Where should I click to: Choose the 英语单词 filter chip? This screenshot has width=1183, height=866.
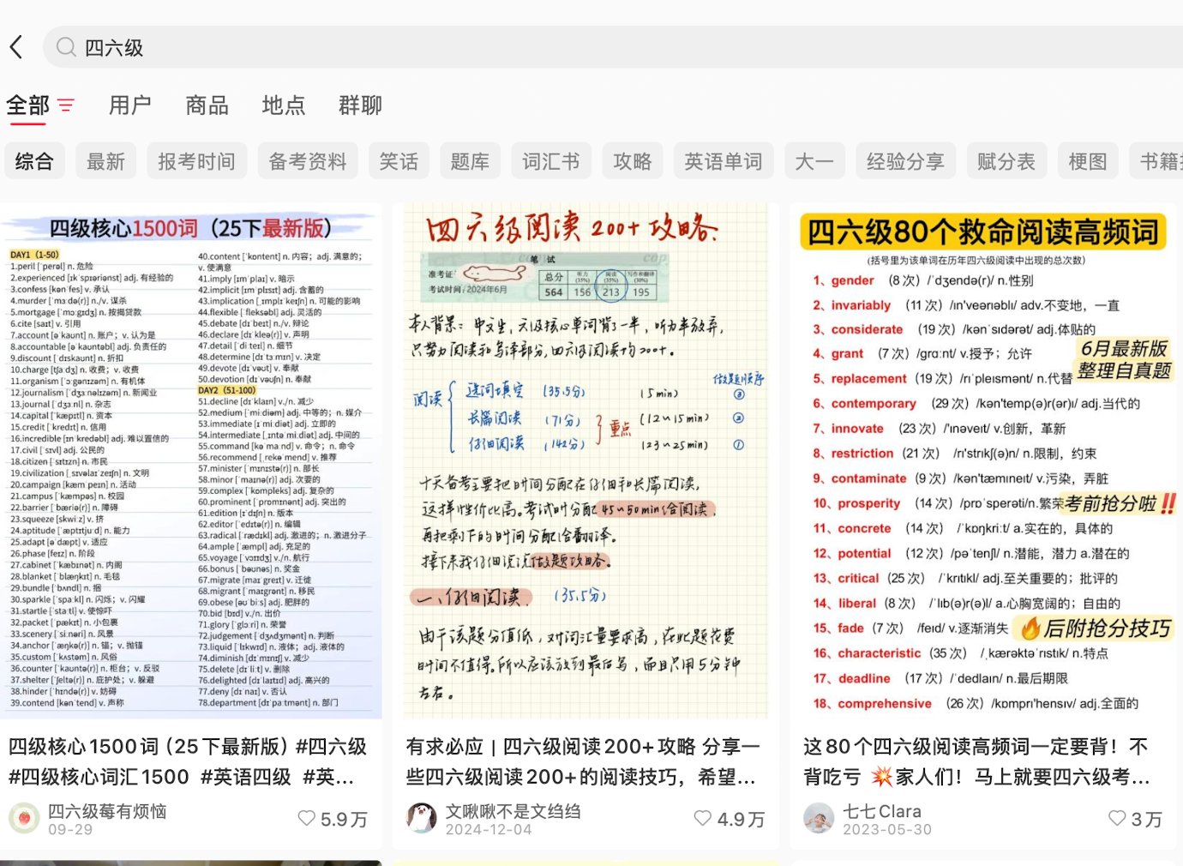tap(723, 161)
